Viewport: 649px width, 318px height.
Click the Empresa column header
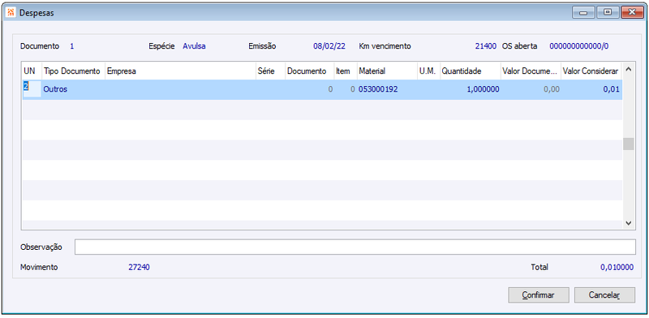180,71
